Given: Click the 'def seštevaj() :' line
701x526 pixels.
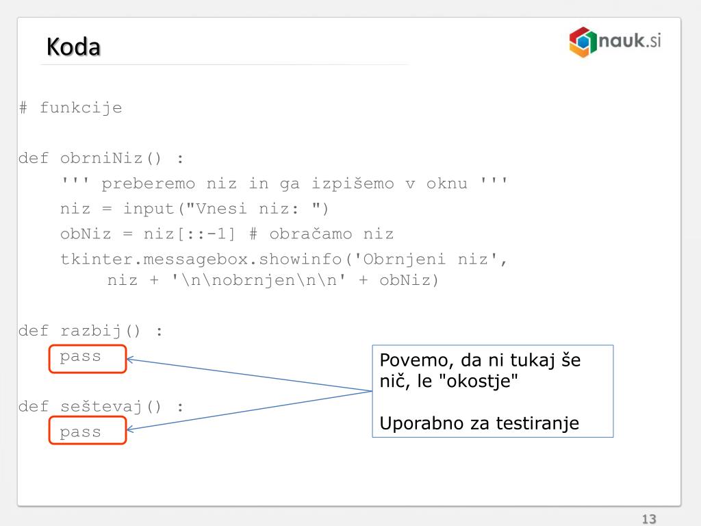Looking at the screenshot, I should [101, 407].
